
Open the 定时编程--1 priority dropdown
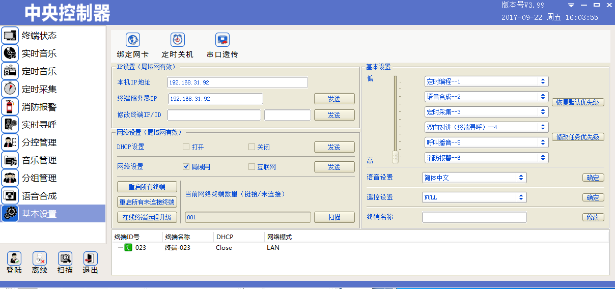click(486, 81)
